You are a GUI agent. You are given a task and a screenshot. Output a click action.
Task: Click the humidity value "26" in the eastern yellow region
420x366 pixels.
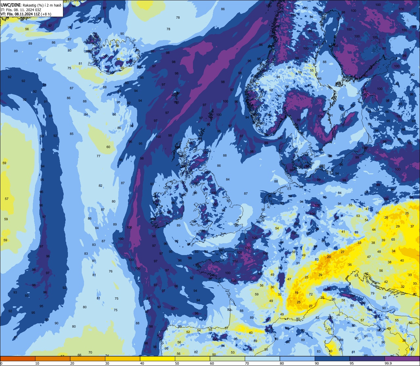click(386, 218)
